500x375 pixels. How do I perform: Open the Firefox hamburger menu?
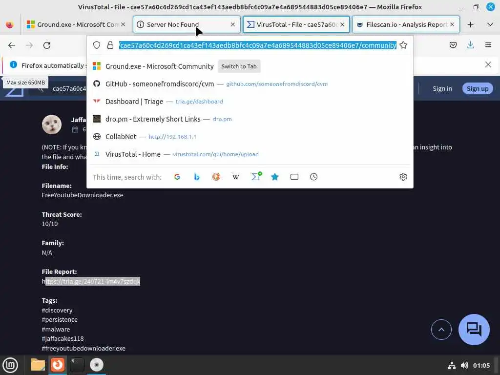click(488, 45)
